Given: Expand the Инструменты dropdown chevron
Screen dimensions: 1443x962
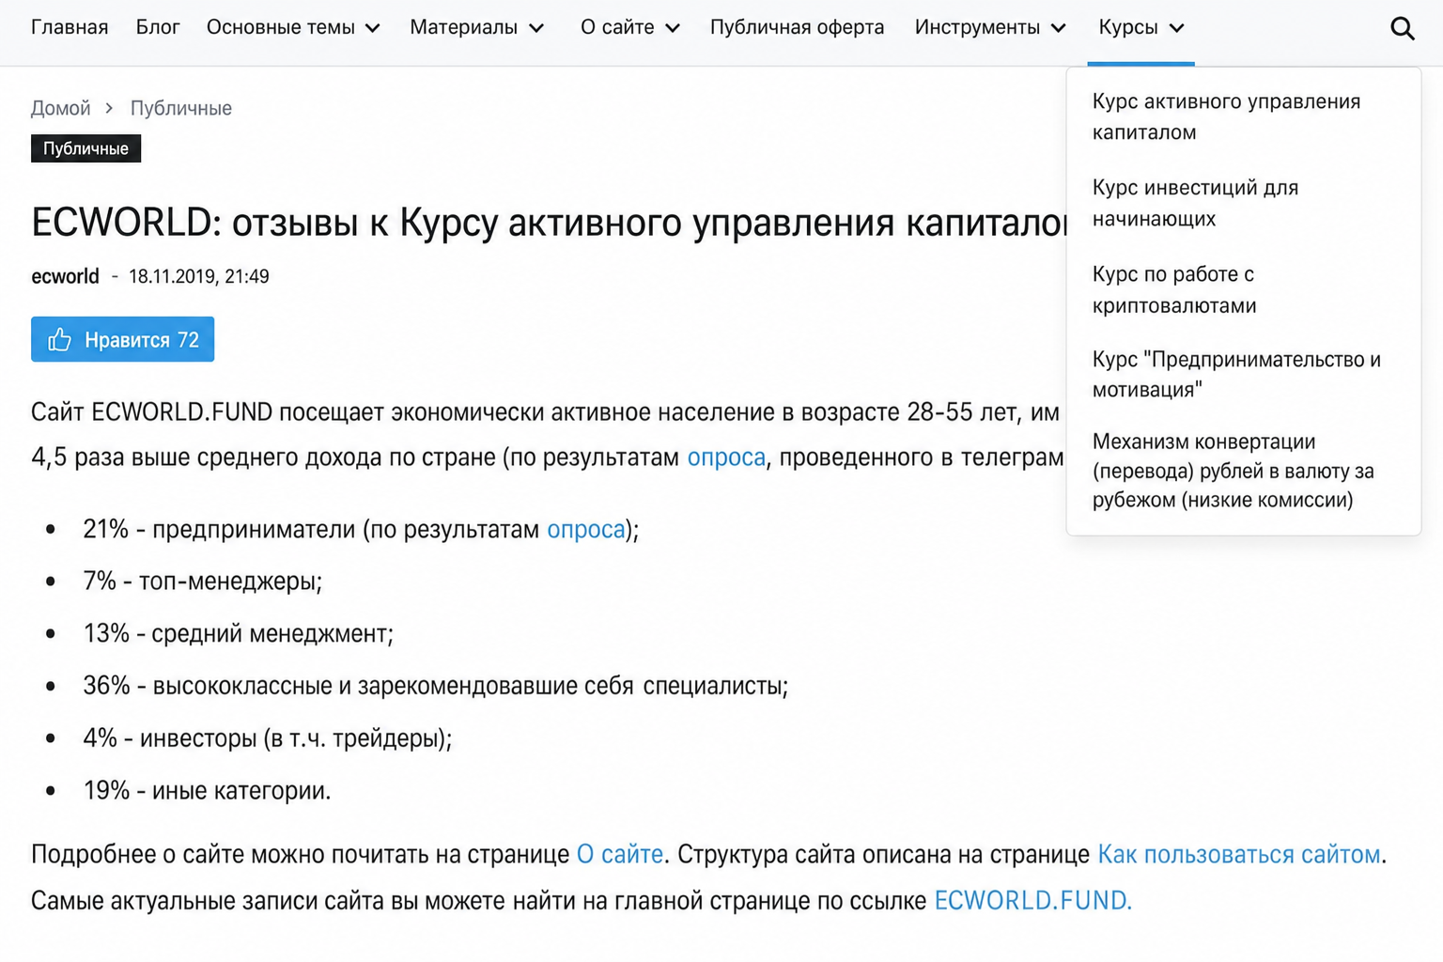Looking at the screenshot, I should coord(1059,28).
